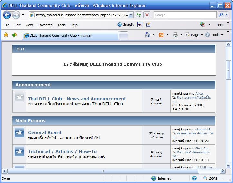233x183 pixels.
Task: Click the address bar URL field
Action: click(x=79, y=15)
